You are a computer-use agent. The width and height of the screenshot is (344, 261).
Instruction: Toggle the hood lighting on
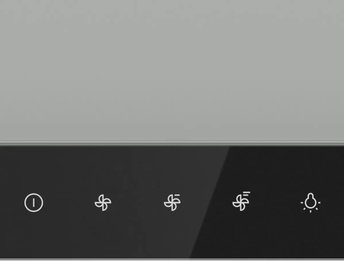point(310,203)
